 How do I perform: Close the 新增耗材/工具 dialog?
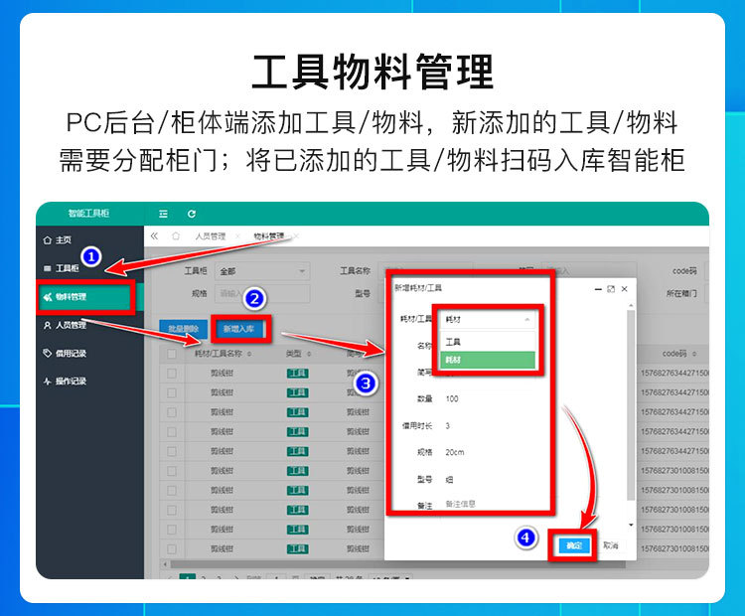625,289
